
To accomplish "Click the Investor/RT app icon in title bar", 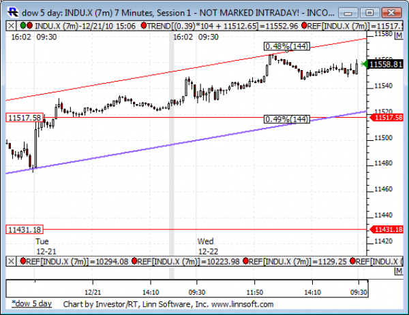I will (13, 12).
